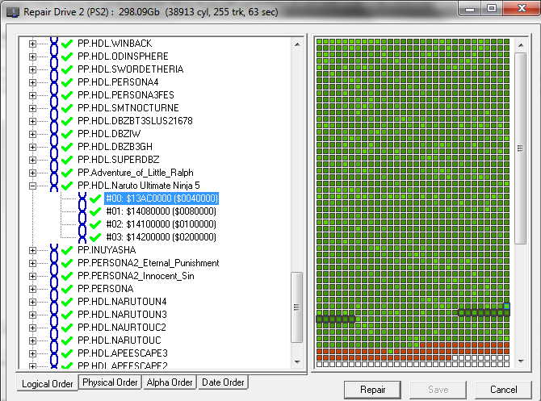The width and height of the screenshot is (541, 401).
Task: Expand the PP.HDL.WINBACK partition node
Action: point(32,44)
